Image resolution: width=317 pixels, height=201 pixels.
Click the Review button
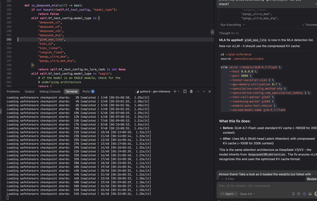click(311, 179)
